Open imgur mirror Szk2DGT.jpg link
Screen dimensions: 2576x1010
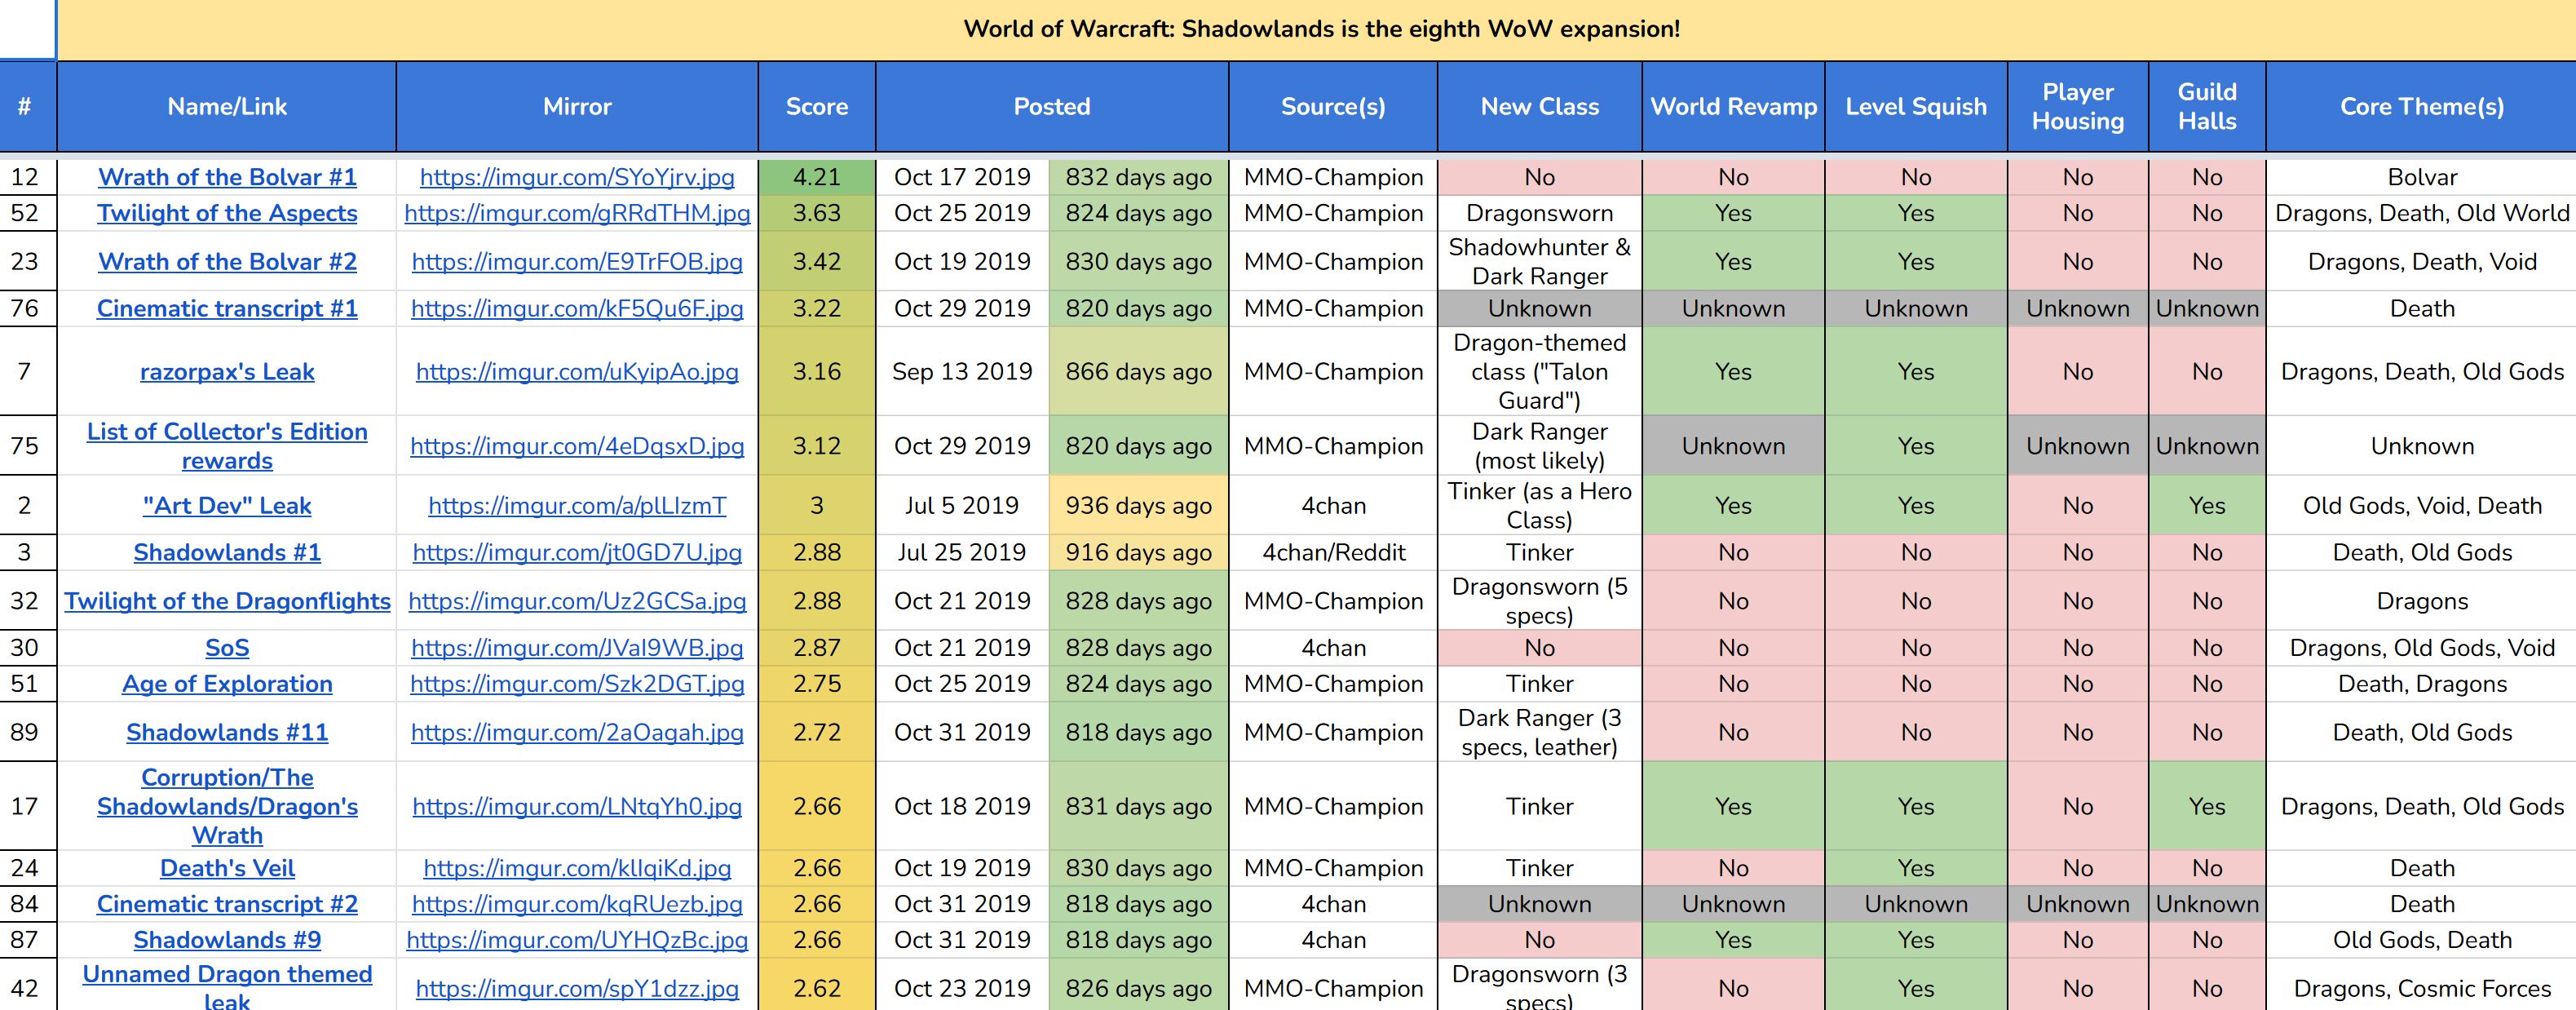577,684
